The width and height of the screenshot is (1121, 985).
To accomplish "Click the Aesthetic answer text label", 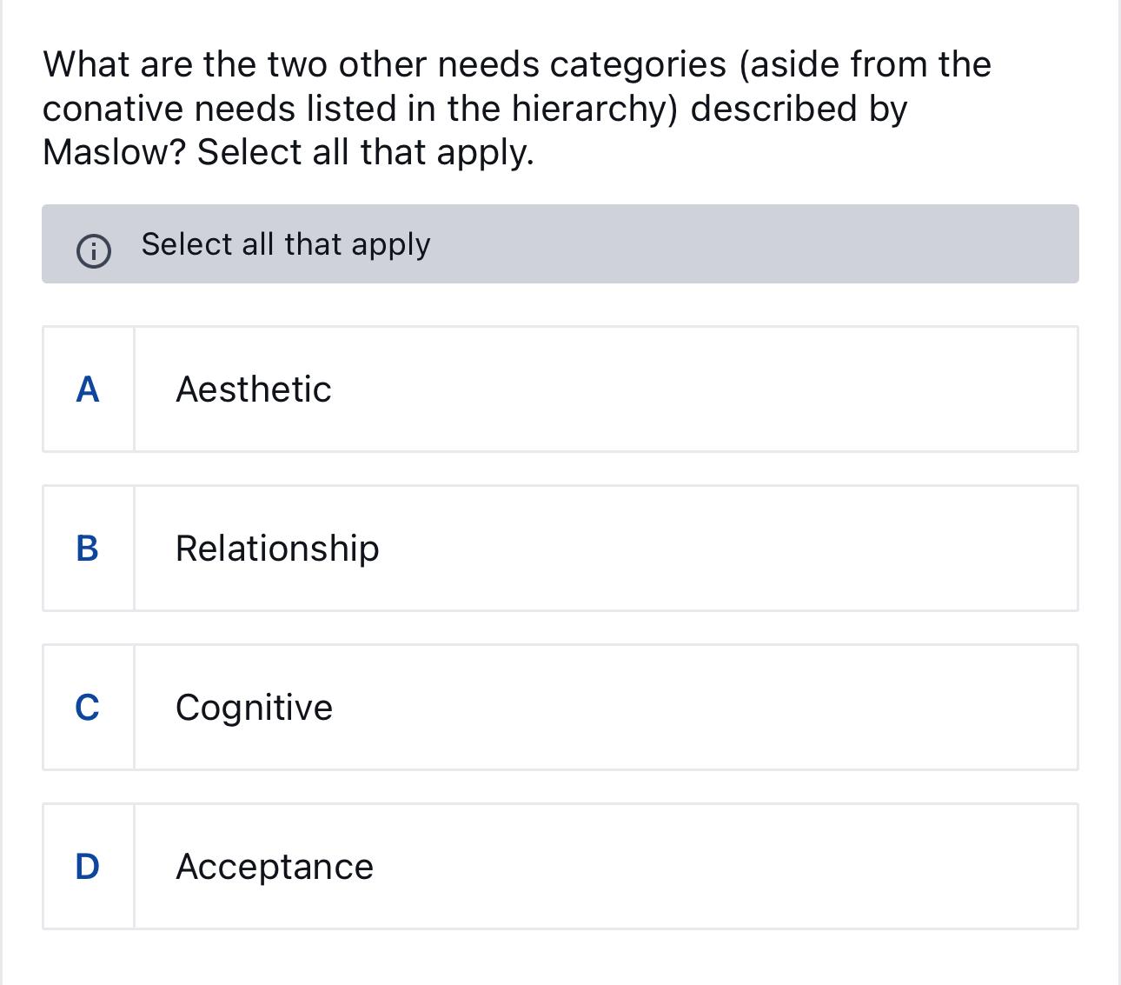I will click(253, 389).
